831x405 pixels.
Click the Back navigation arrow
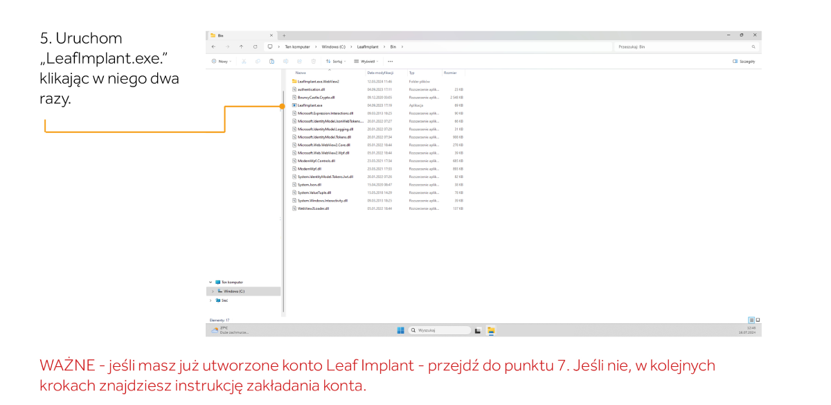point(213,47)
